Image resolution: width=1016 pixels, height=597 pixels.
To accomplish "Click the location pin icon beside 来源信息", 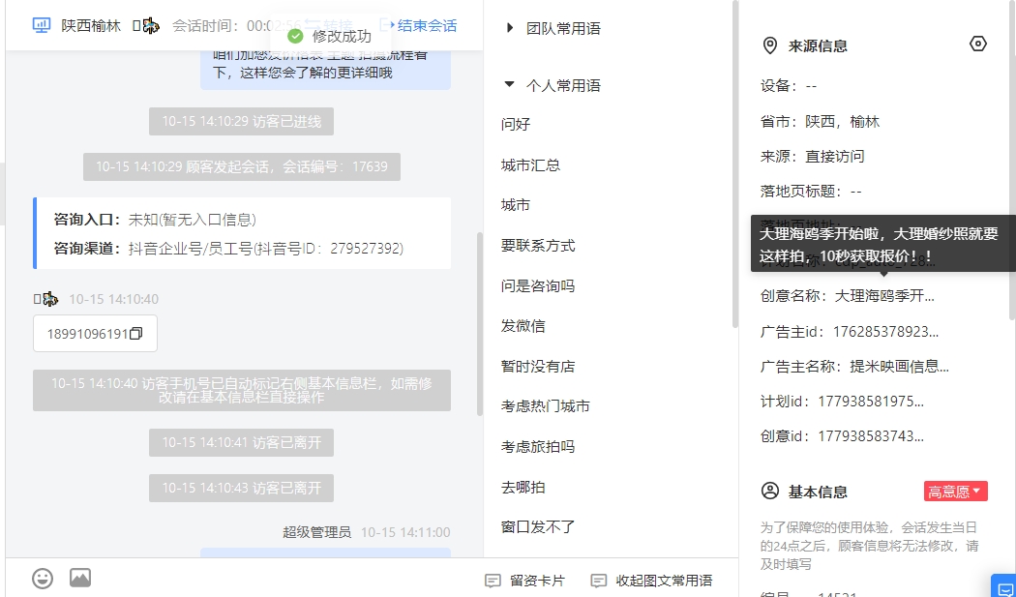I will (x=770, y=46).
